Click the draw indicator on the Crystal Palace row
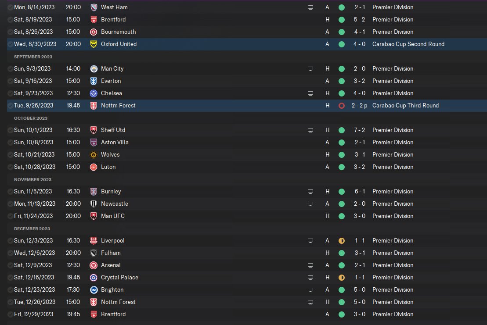This screenshot has height=325, width=487. (342, 278)
